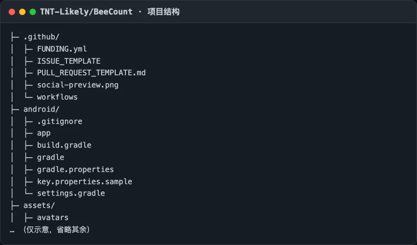Open the workflows folder
The height and width of the screenshot is (245, 417).
pos(57,97)
